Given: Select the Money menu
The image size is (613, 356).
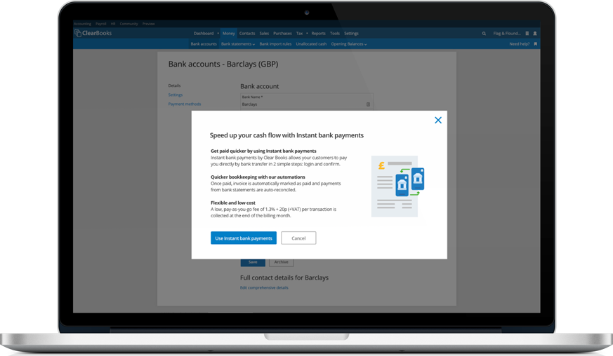Looking at the screenshot, I should point(229,34).
